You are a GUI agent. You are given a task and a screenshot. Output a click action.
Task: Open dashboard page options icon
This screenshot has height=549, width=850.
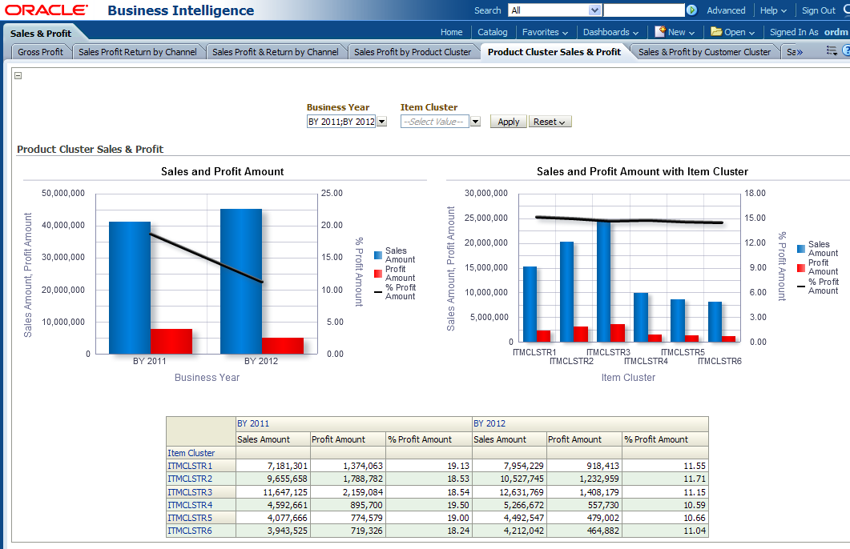coord(833,51)
